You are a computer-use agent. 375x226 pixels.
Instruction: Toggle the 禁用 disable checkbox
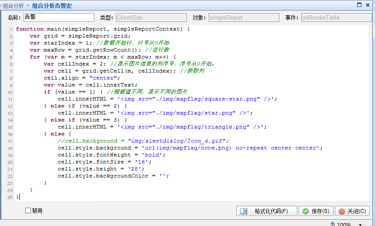pos(28,210)
